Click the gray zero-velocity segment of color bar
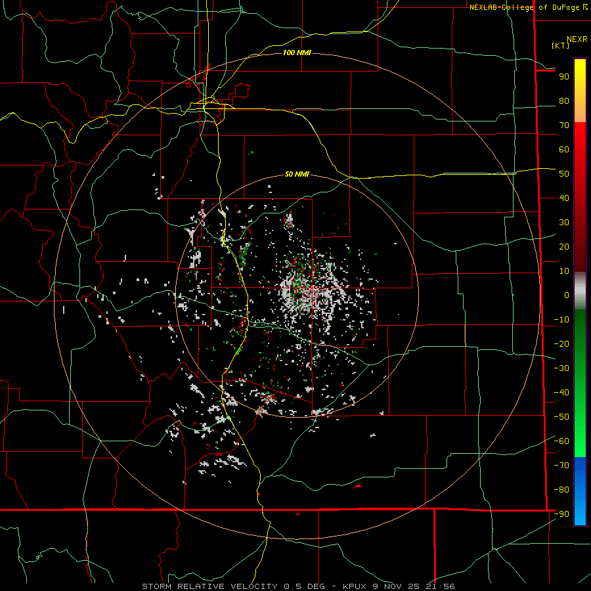The image size is (591, 591). point(580,291)
